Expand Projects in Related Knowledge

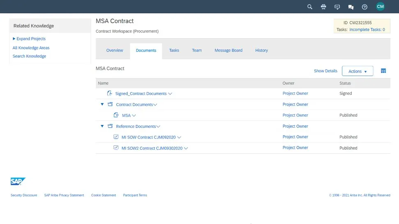coord(29,39)
